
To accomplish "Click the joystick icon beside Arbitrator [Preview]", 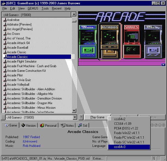I will tap(5, 24).
